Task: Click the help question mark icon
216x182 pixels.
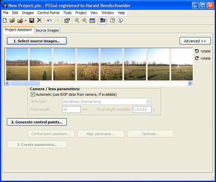Action: (x=112, y=21)
